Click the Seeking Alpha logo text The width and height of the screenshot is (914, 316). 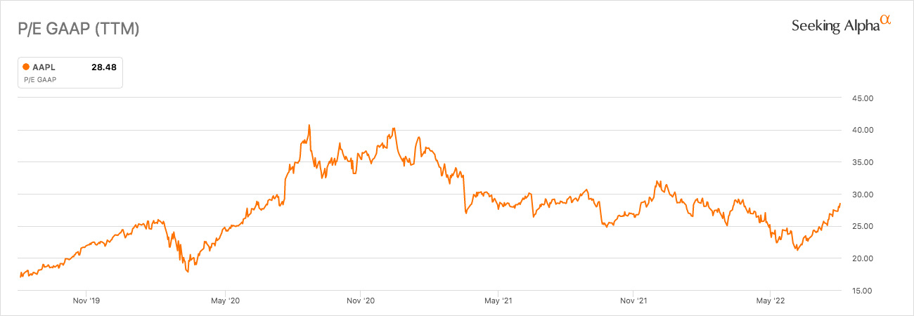pos(835,26)
